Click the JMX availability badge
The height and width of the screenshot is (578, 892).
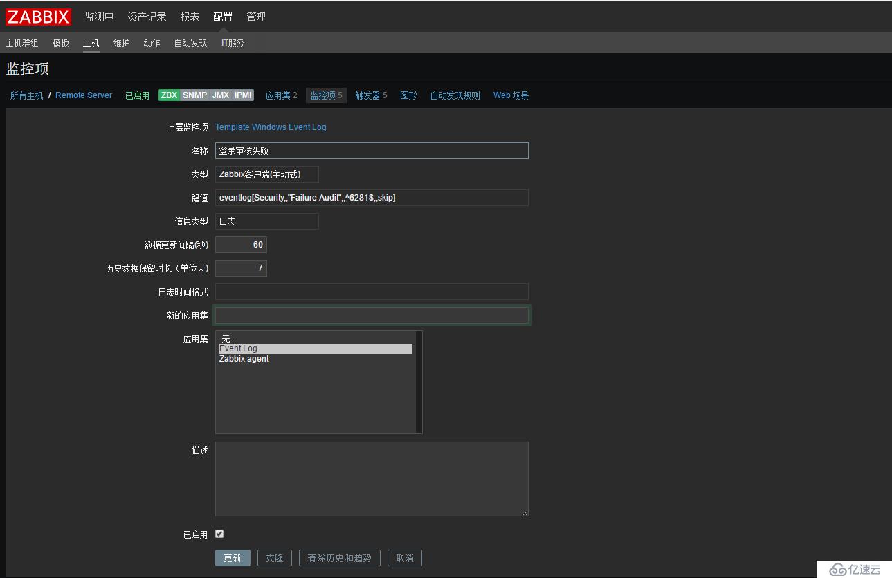220,95
